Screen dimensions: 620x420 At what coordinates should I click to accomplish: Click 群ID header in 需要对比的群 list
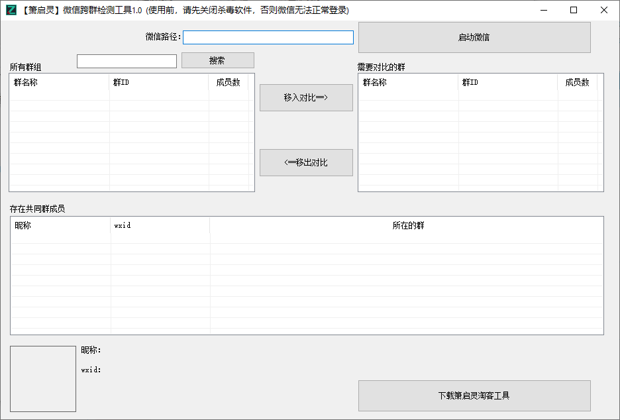(x=508, y=82)
